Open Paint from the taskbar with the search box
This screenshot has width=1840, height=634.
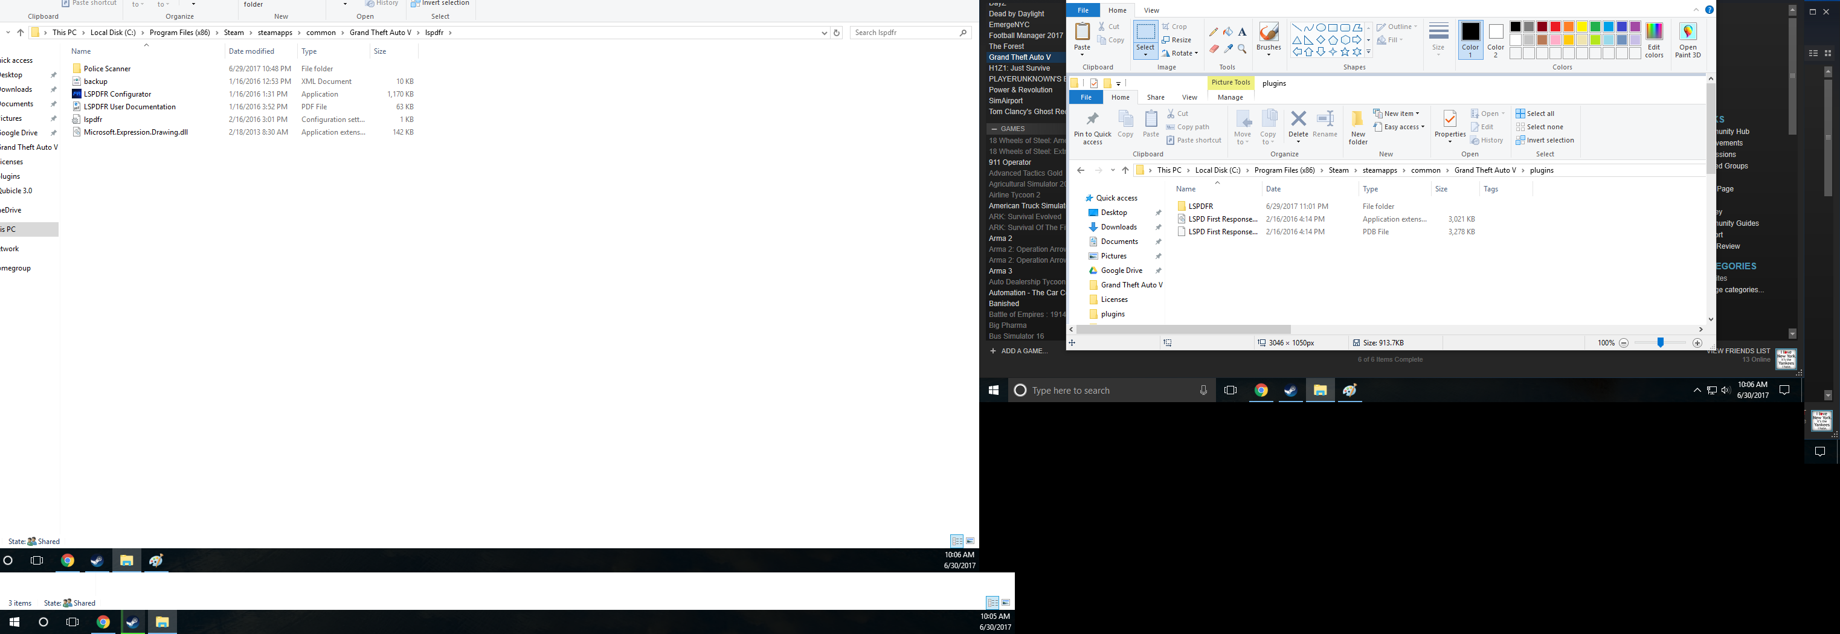coord(1349,391)
